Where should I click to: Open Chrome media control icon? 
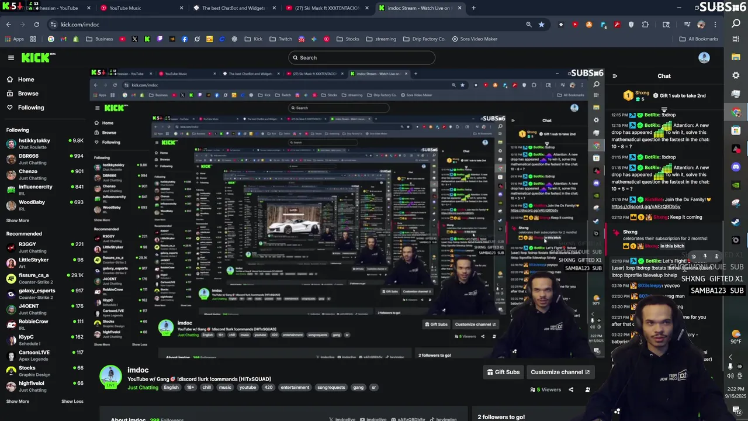click(x=687, y=25)
